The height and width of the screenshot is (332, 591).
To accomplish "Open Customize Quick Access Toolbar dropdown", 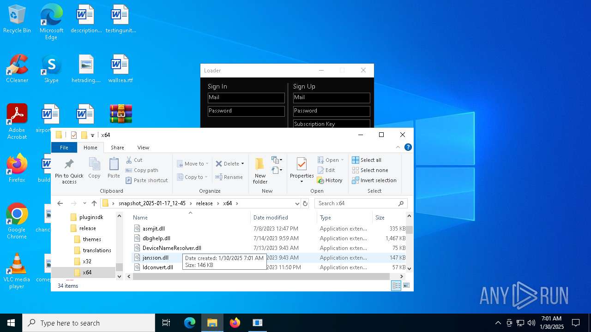I will pyautogui.click(x=92, y=135).
